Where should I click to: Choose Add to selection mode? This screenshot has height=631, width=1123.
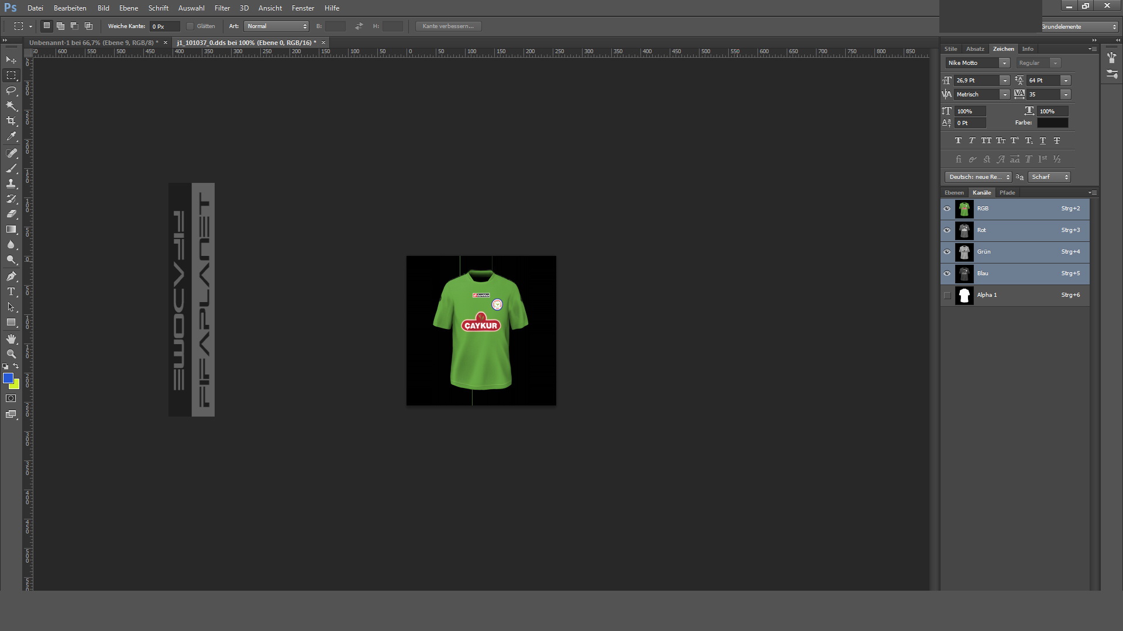60,26
